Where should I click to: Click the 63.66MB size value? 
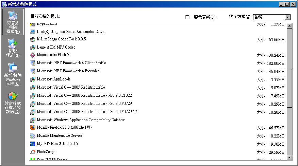[277, 40]
